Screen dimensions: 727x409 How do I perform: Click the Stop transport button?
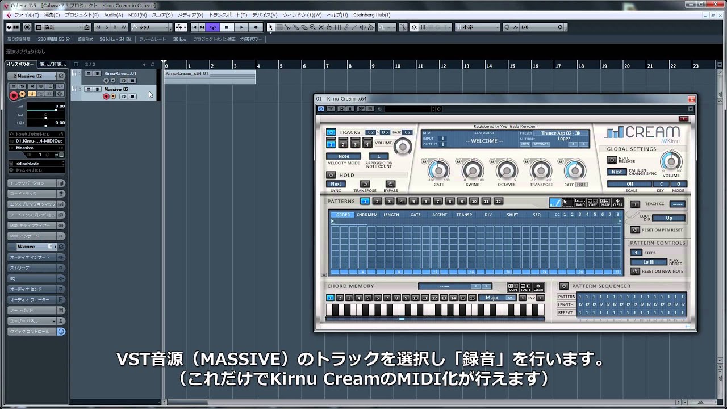point(227,27)
